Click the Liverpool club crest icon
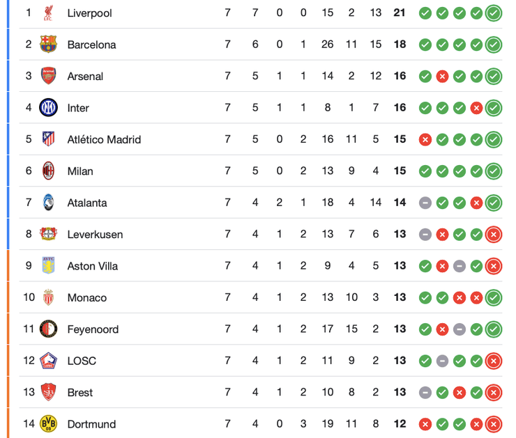Screen dimensions: 516x438 click(x=48, y=13)
